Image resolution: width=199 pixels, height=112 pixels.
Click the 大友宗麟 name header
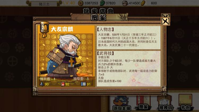tap(62, 29)
